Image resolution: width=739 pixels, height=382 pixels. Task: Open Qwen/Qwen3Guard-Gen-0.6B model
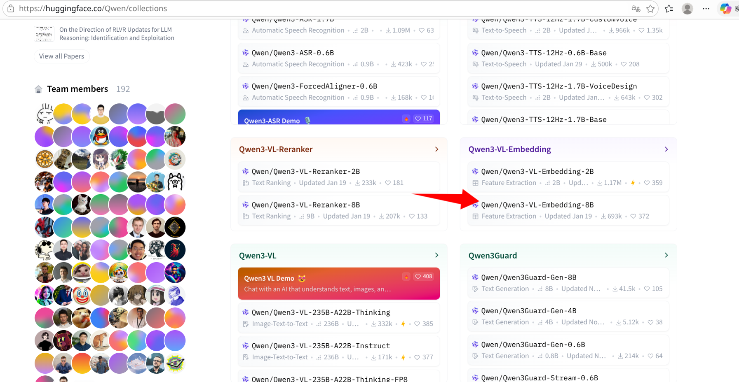[533, 345]
